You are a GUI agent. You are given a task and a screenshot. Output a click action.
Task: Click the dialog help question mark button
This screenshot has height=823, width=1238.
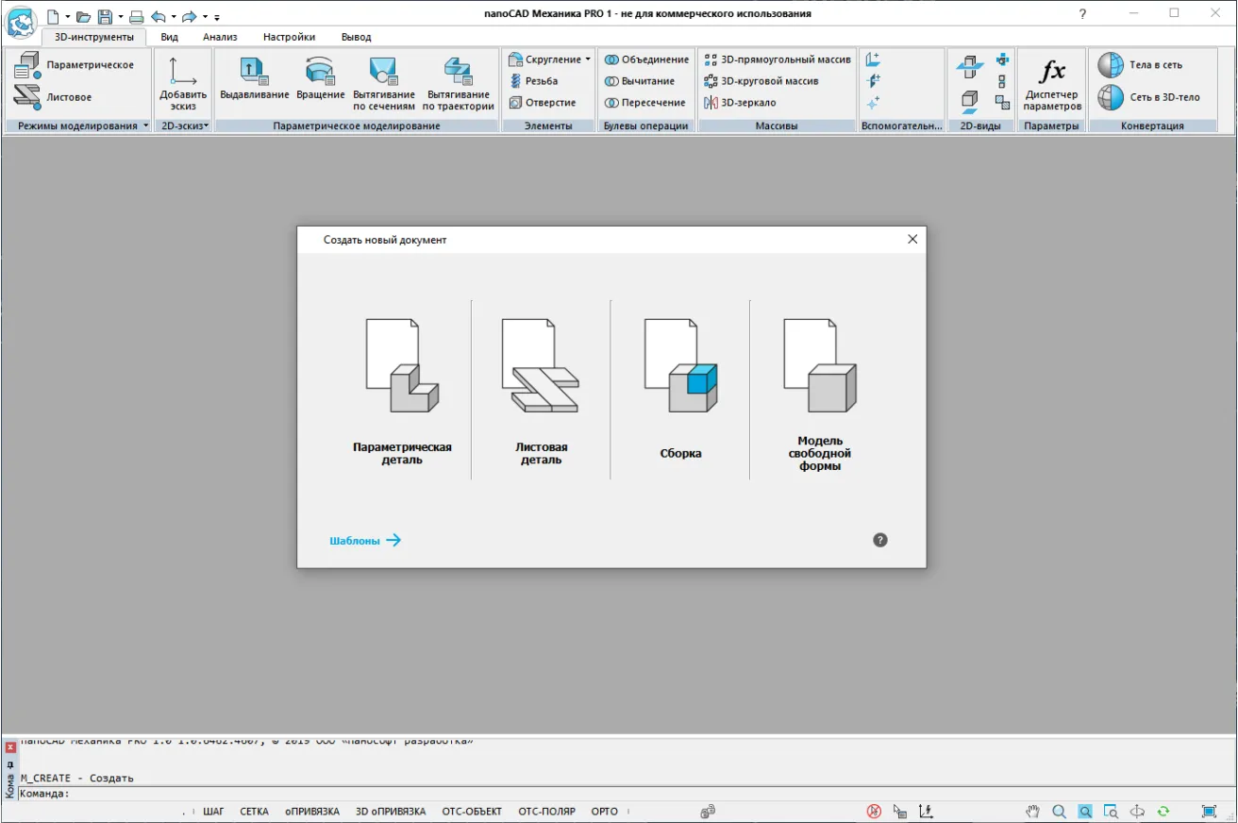880,541
